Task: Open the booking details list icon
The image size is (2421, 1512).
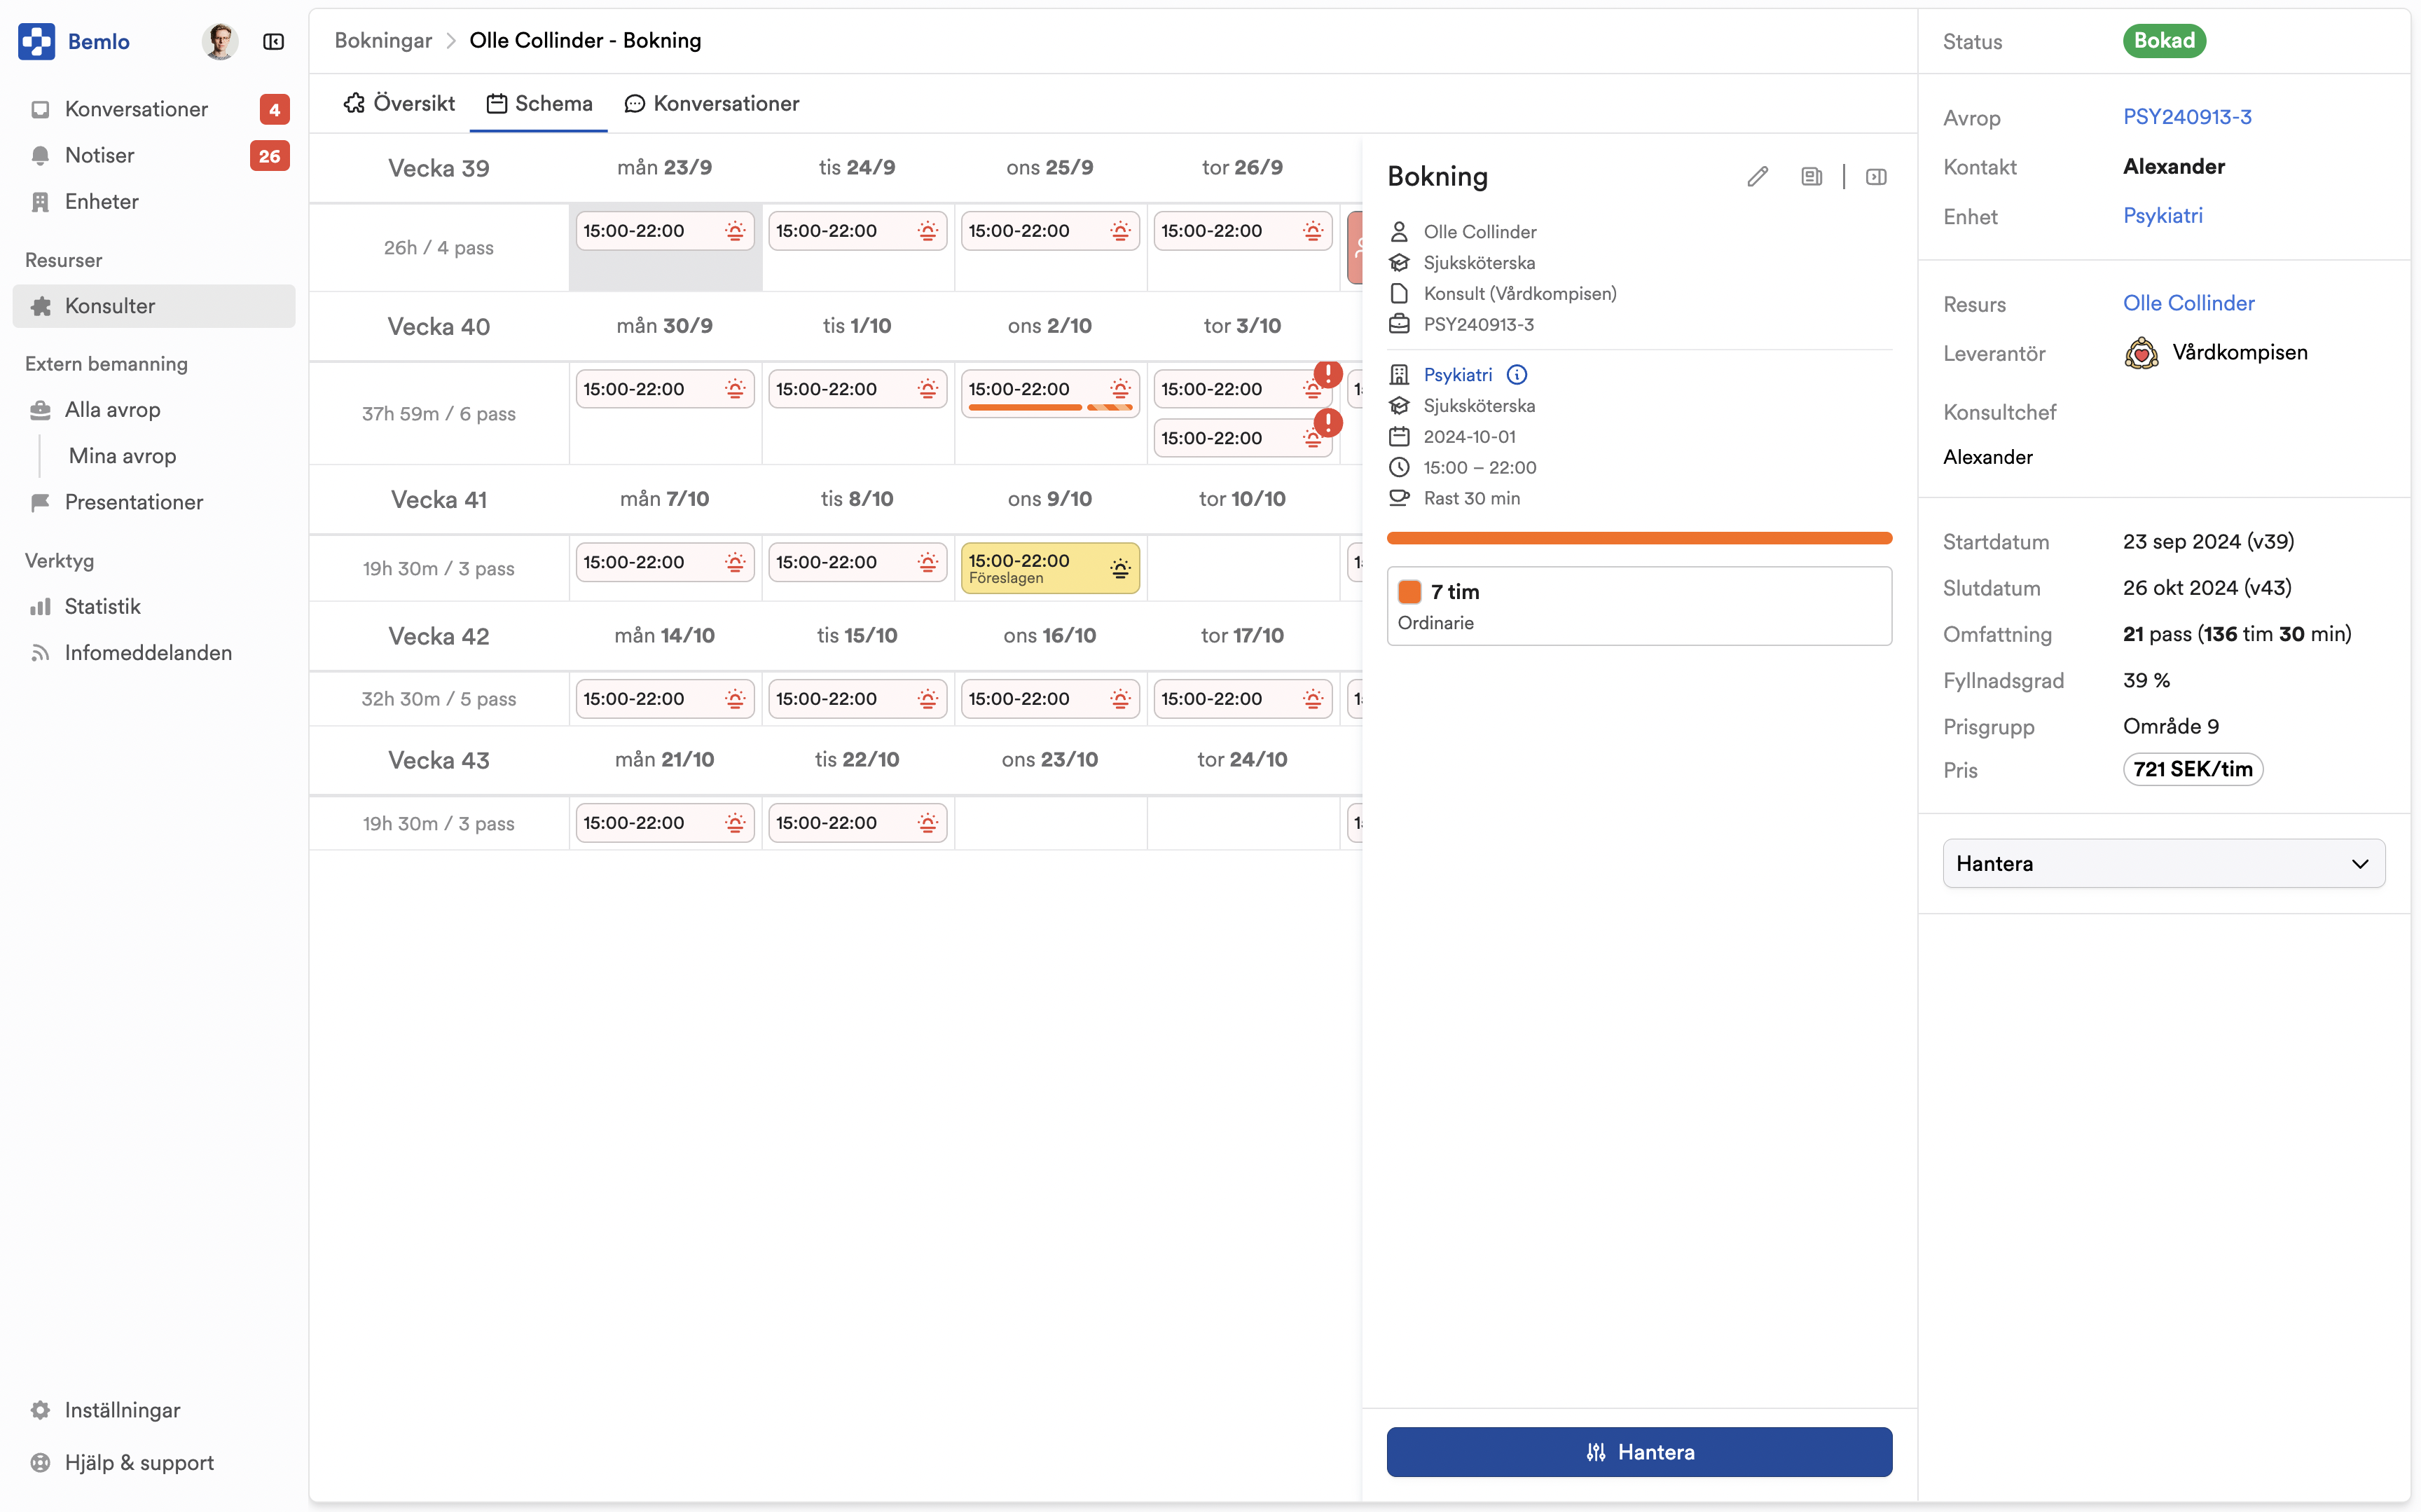Action: click(1812, 177)
